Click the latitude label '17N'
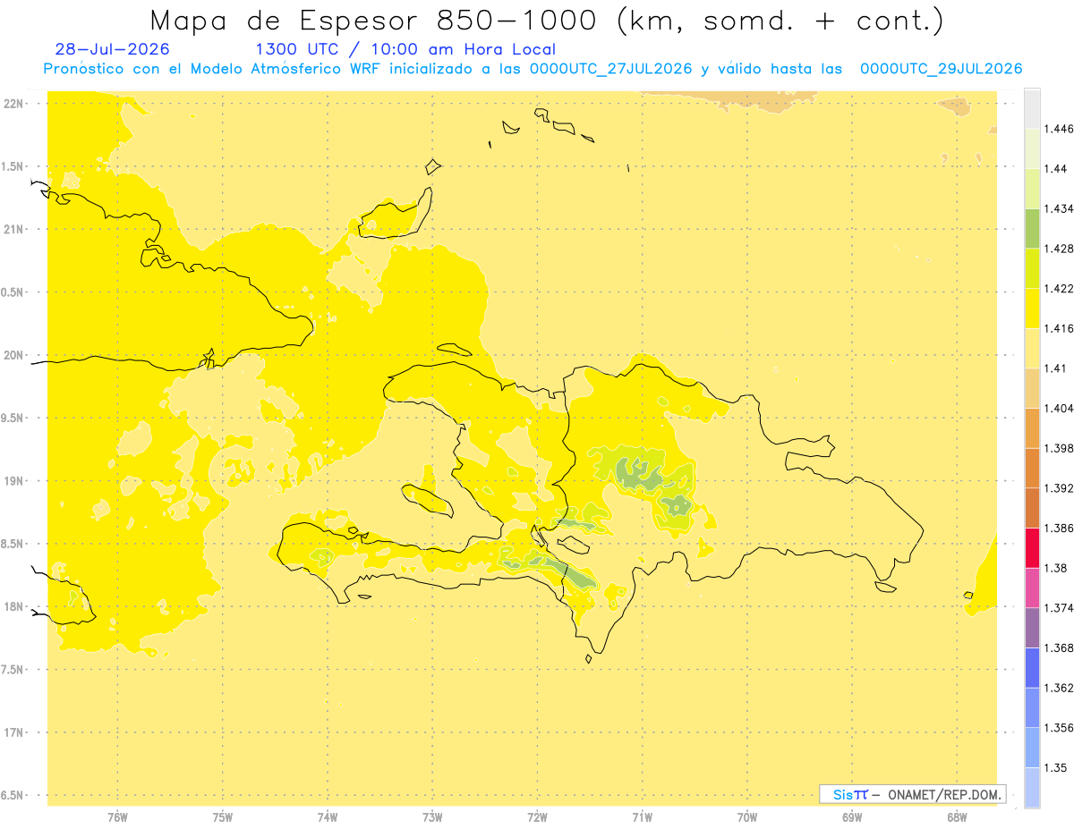 (x=13, y=733)
